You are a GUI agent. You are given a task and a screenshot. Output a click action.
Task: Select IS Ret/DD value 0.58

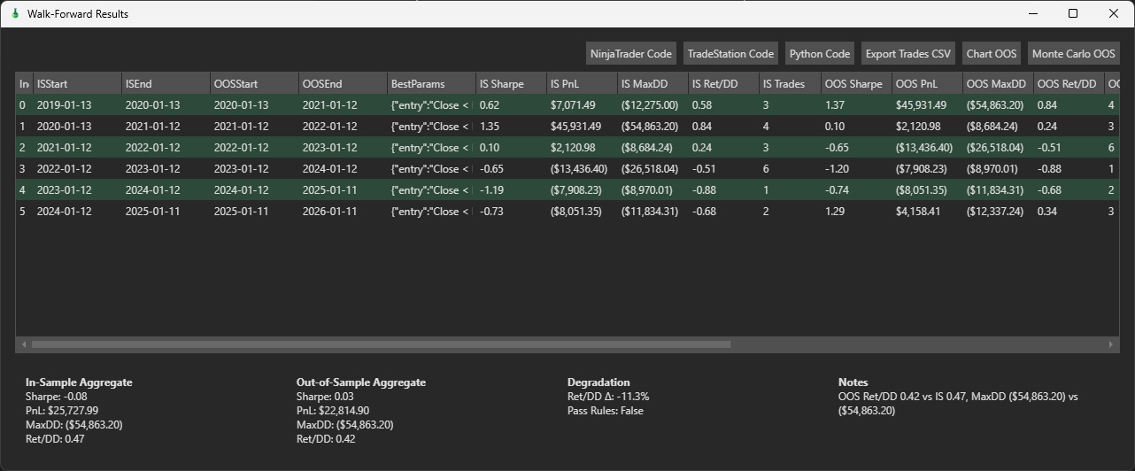point(723,105)
